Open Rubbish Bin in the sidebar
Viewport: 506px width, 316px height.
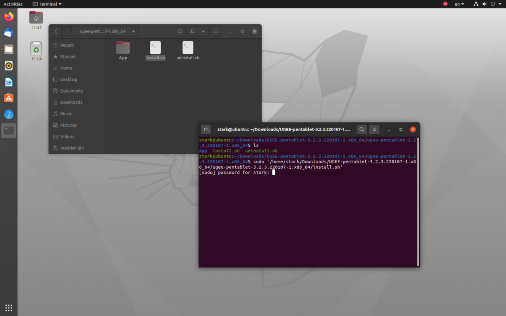click(72, 148)
